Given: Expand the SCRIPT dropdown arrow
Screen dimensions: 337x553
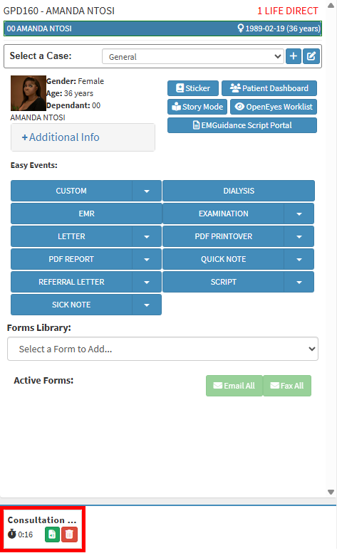Looking at the screenshot, I should click(299, 282).
